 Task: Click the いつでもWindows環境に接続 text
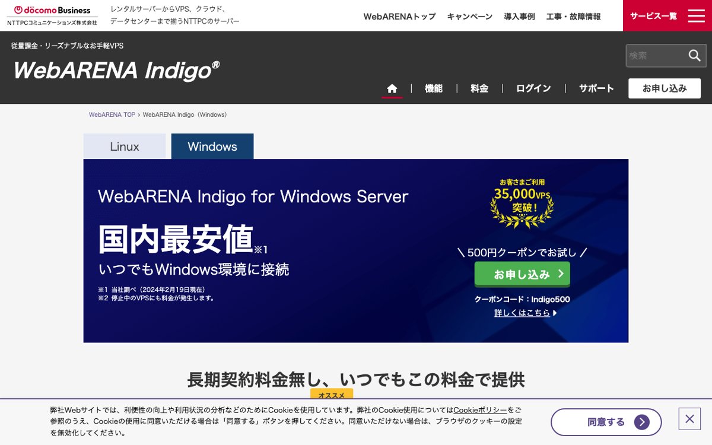click(194, 269)
